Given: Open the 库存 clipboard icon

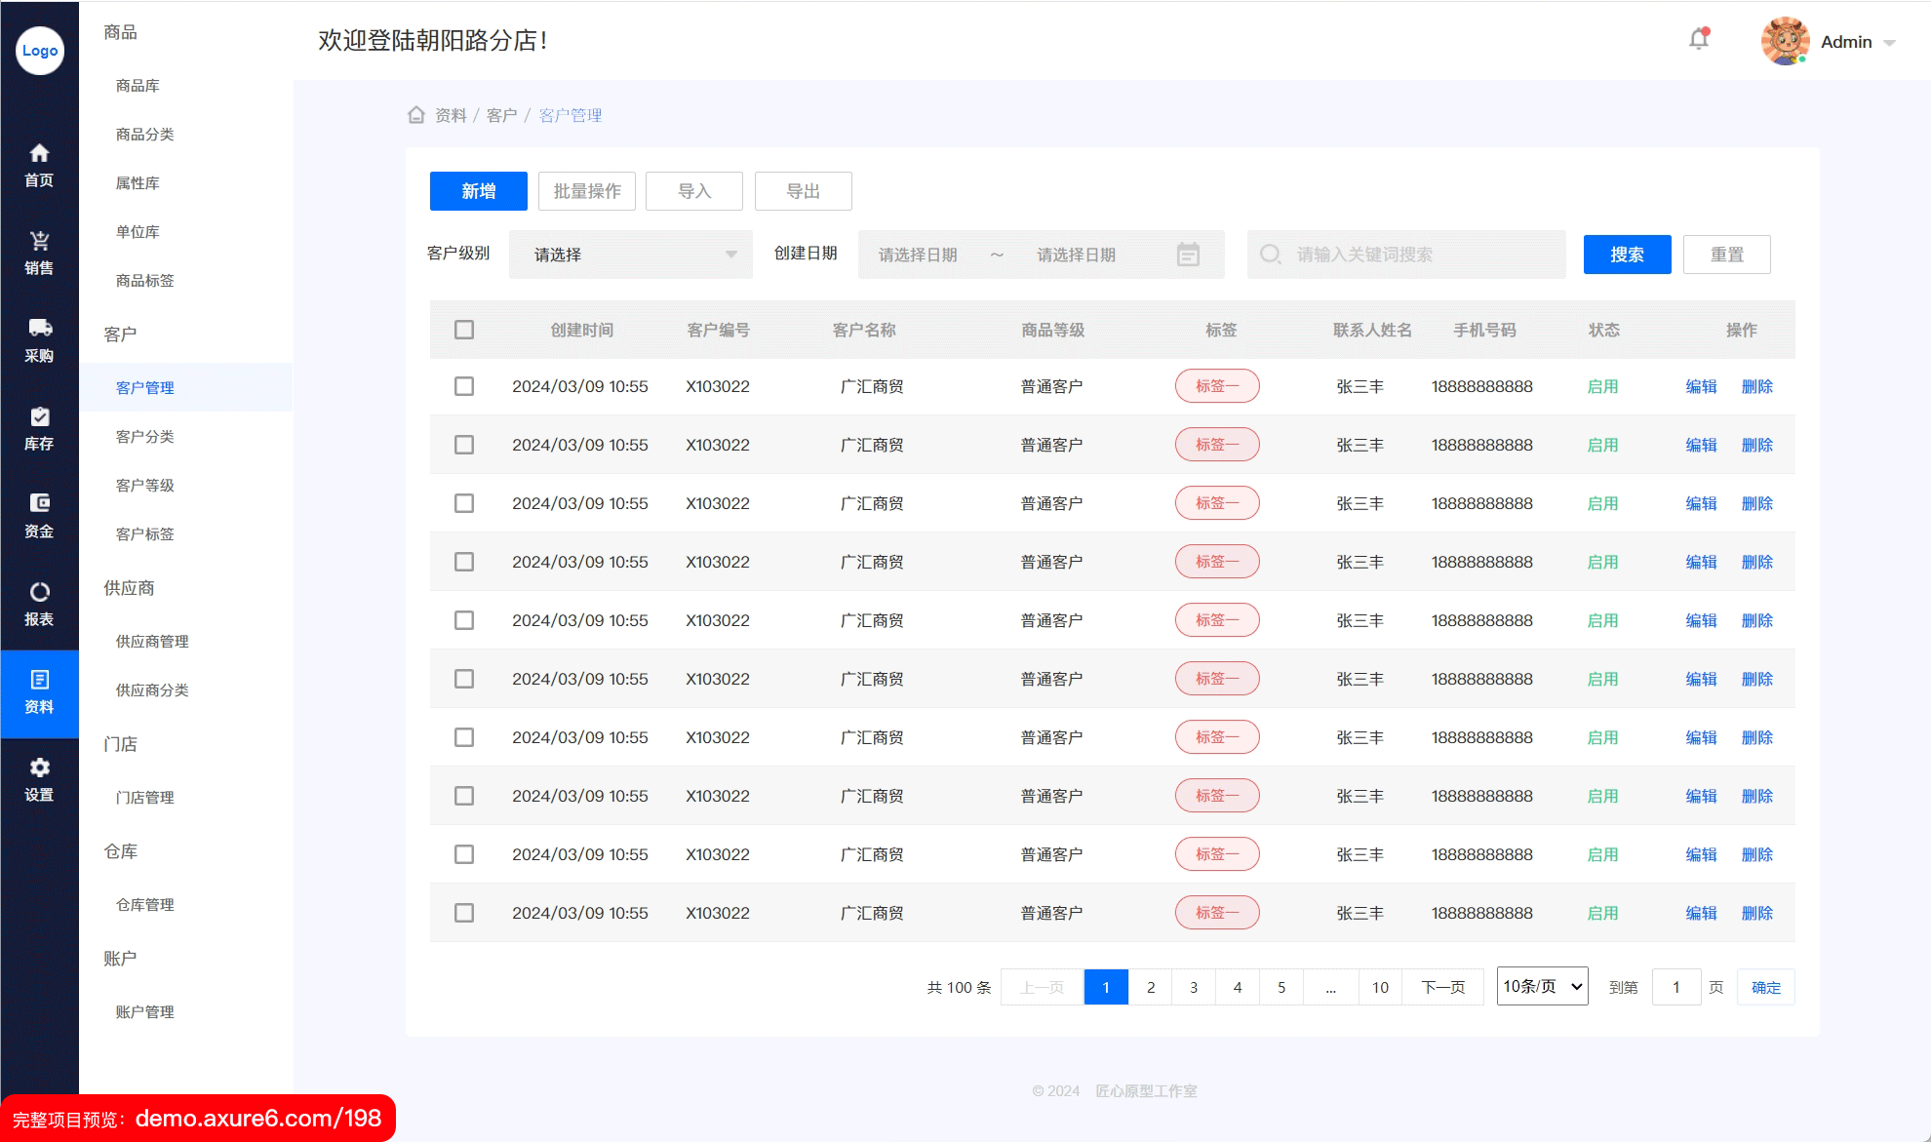Looking at the screenshot, I should tap(39, 416).
